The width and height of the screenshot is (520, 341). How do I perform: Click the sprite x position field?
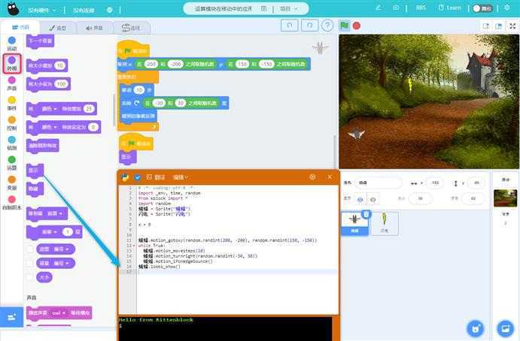[435, 183]
